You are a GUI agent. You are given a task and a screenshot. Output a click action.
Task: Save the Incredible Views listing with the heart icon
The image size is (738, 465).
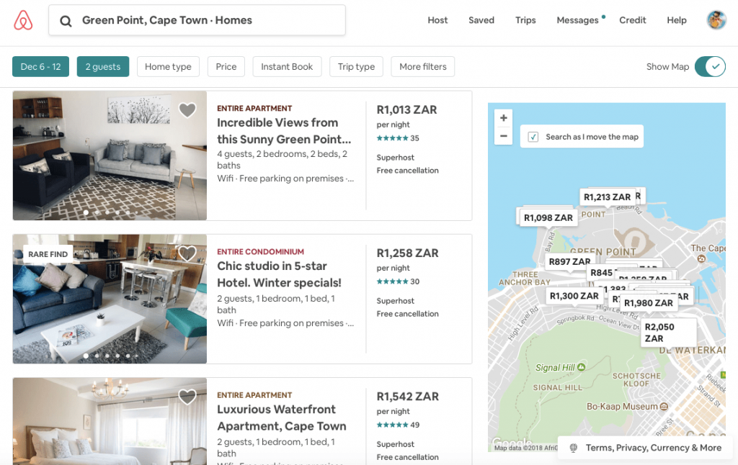coord(187,110)
